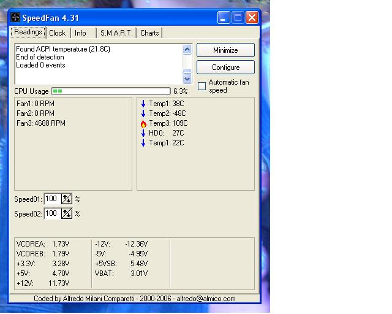Screen dimensions: 392x314
Task: Click the VCOREB 1.79V voltage reading
Action: pyautogui.click(x=43, y=254)
